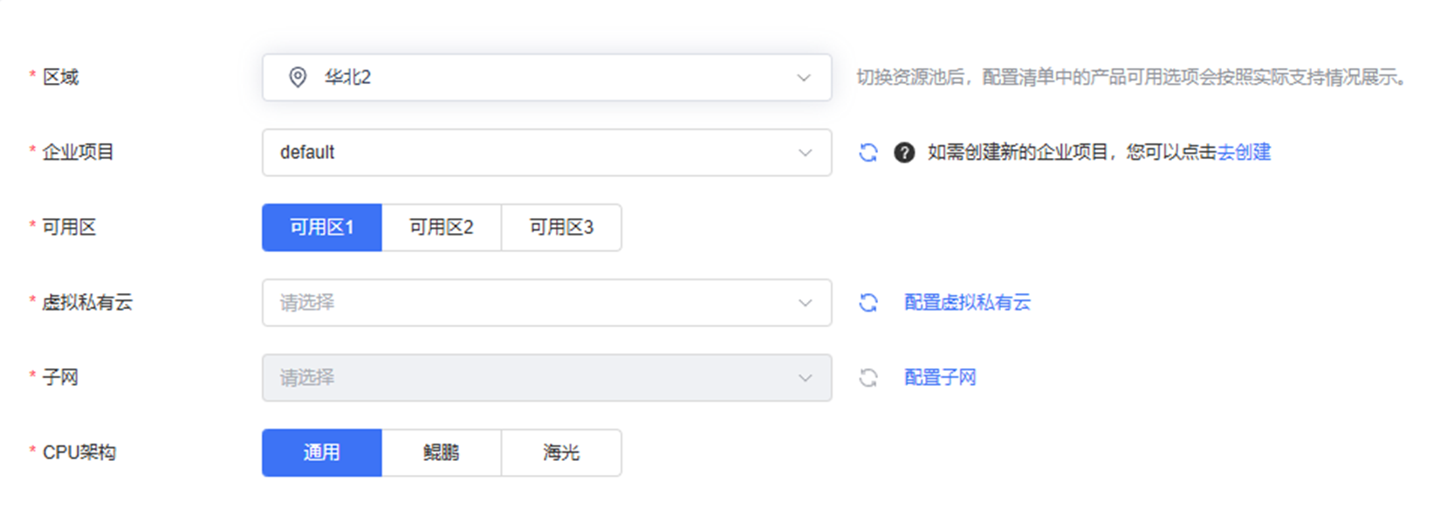Open the 配置虚拟私有云 link
The image size is (1440, 515).
click(x=967, y=303)
